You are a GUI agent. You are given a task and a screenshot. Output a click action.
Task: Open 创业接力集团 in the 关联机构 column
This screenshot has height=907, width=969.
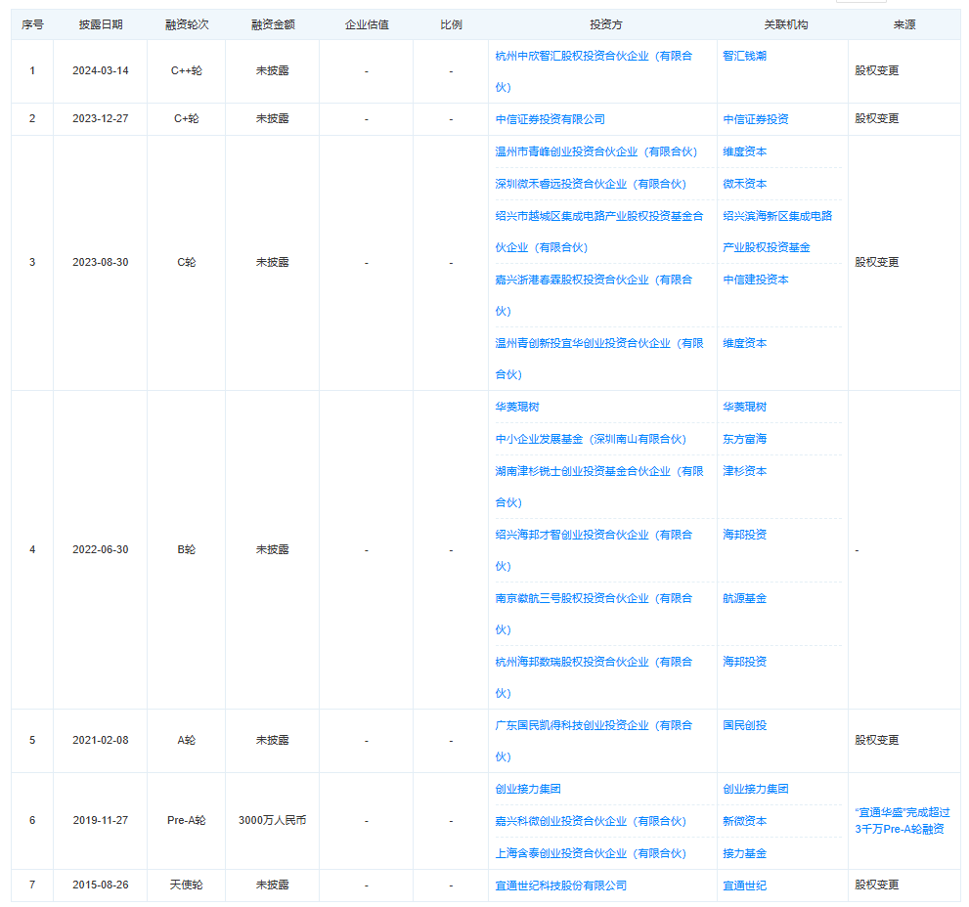(755, 789)
